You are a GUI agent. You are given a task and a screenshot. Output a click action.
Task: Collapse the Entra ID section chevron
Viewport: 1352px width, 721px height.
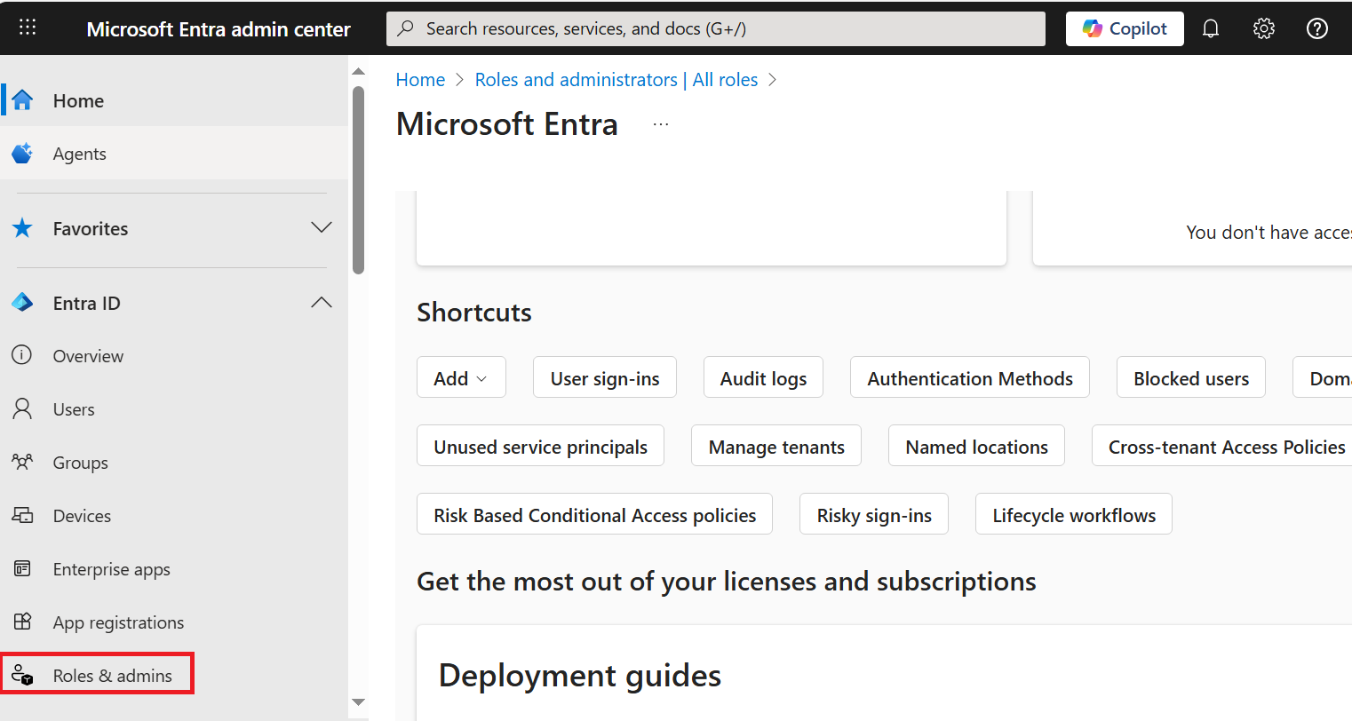(x=322, y=303)
